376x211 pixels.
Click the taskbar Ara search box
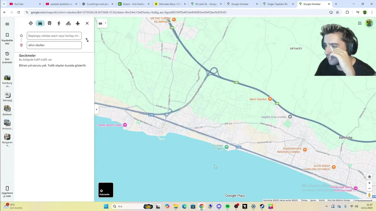click(x=133, y=206)
